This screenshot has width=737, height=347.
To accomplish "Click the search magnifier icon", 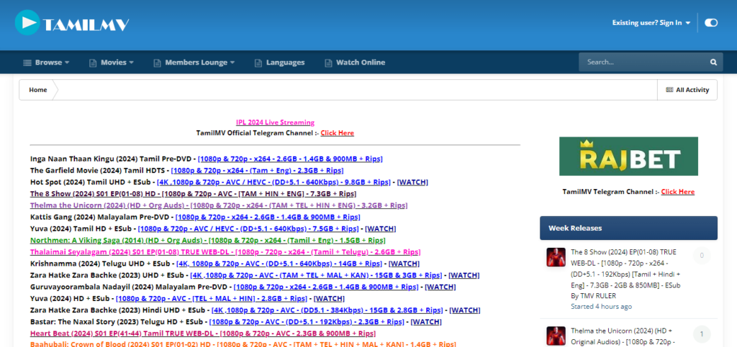I will 713,63.
